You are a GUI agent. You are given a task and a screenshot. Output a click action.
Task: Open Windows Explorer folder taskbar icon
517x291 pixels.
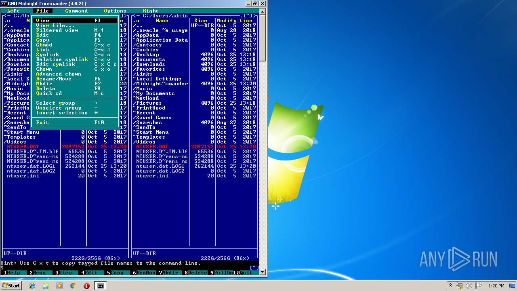46,286
